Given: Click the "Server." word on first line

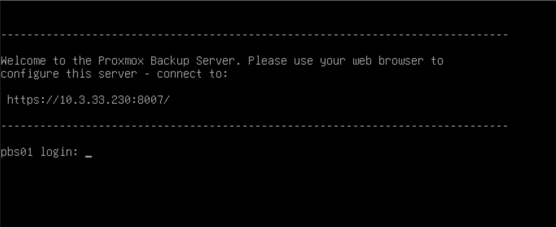Looking at the screenshot, I should (x=222, y=61).
